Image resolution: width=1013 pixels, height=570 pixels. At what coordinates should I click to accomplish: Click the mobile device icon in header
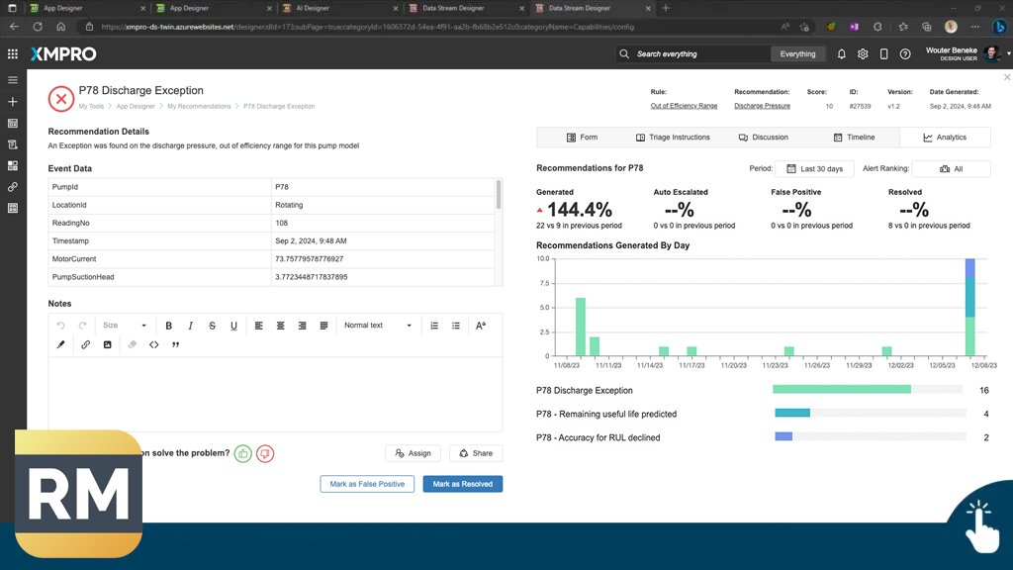pyautogui.click(x=884, y=54)
